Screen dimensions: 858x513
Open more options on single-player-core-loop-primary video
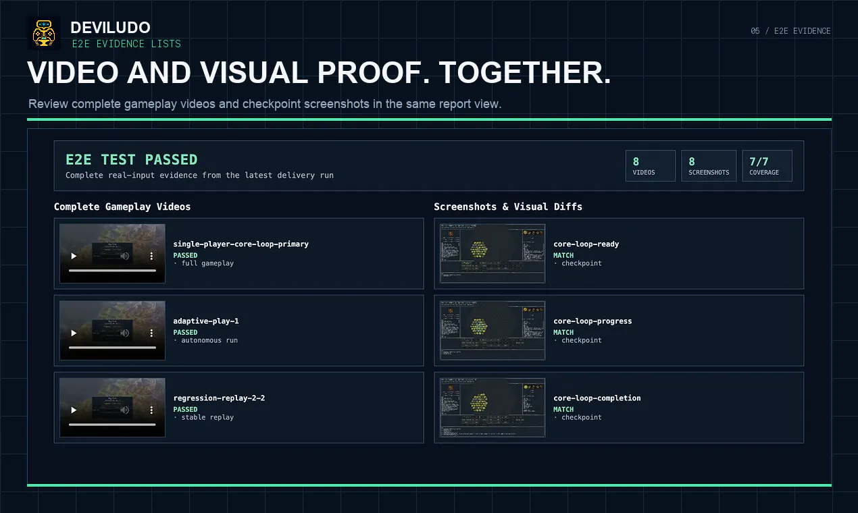tap(151, 256)
